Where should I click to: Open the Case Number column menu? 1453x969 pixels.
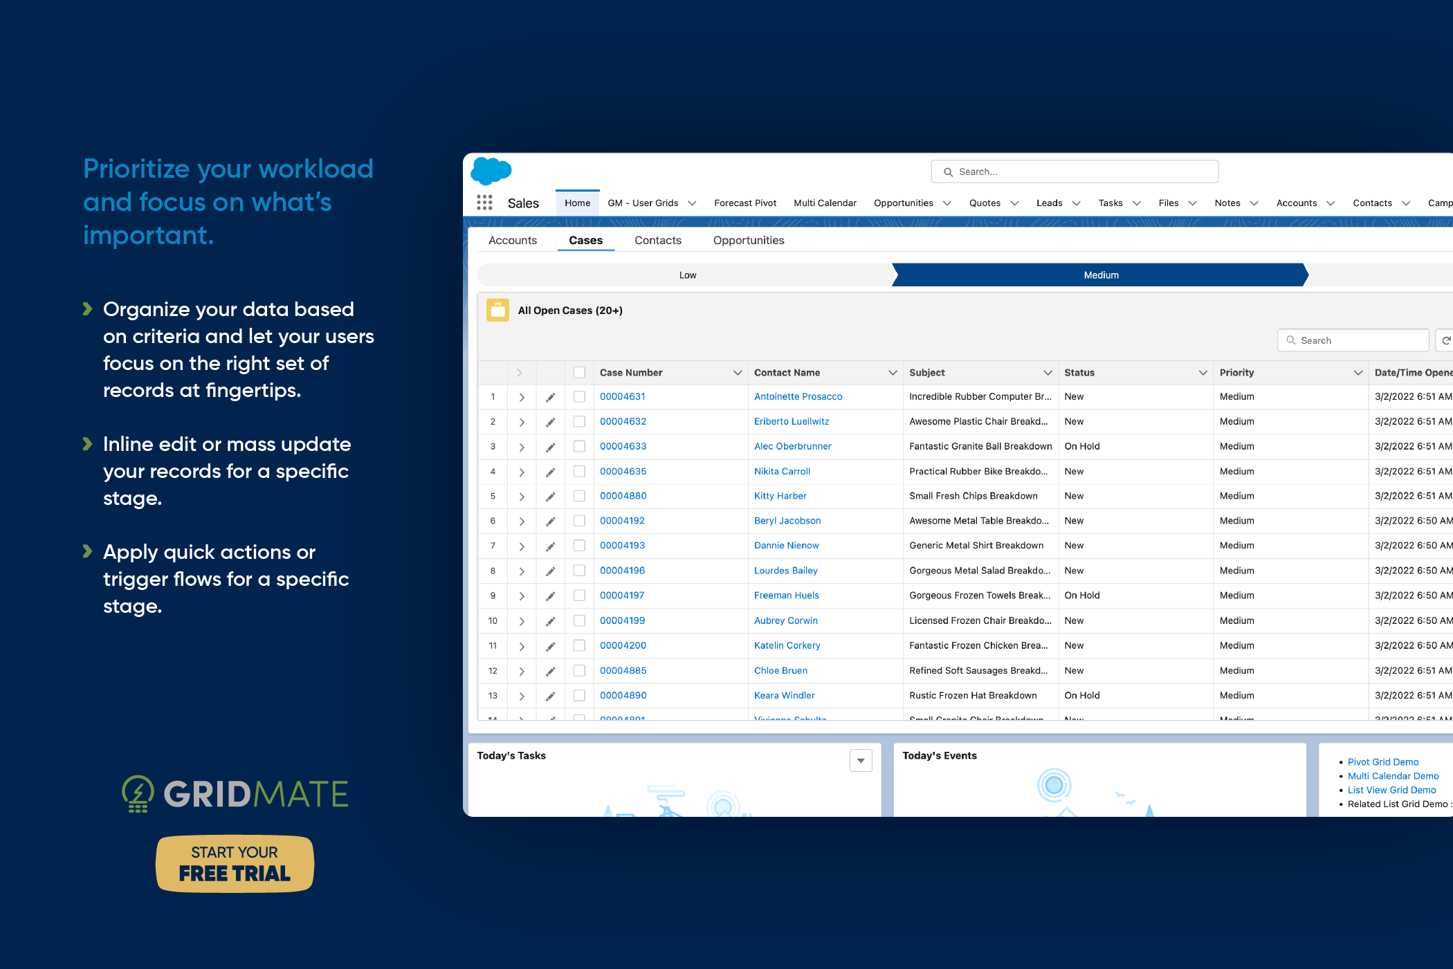point(736,372)
